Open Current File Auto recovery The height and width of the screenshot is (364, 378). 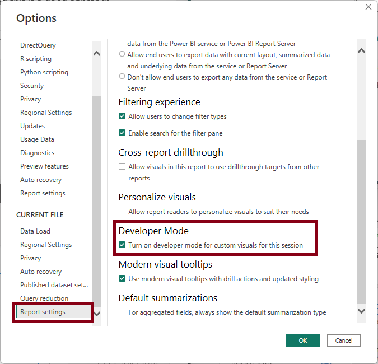pos(41,272)
